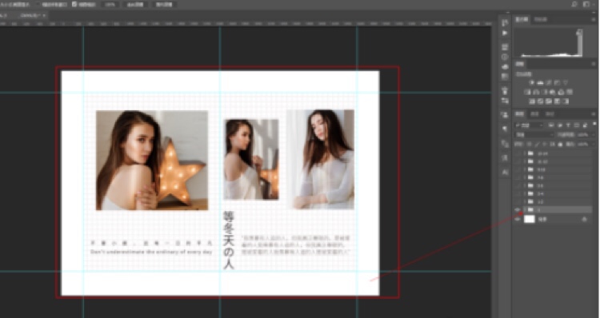Click the Fit Screen button in options bar
Viewport: 600px width, 318px height.
pos(135,5)
